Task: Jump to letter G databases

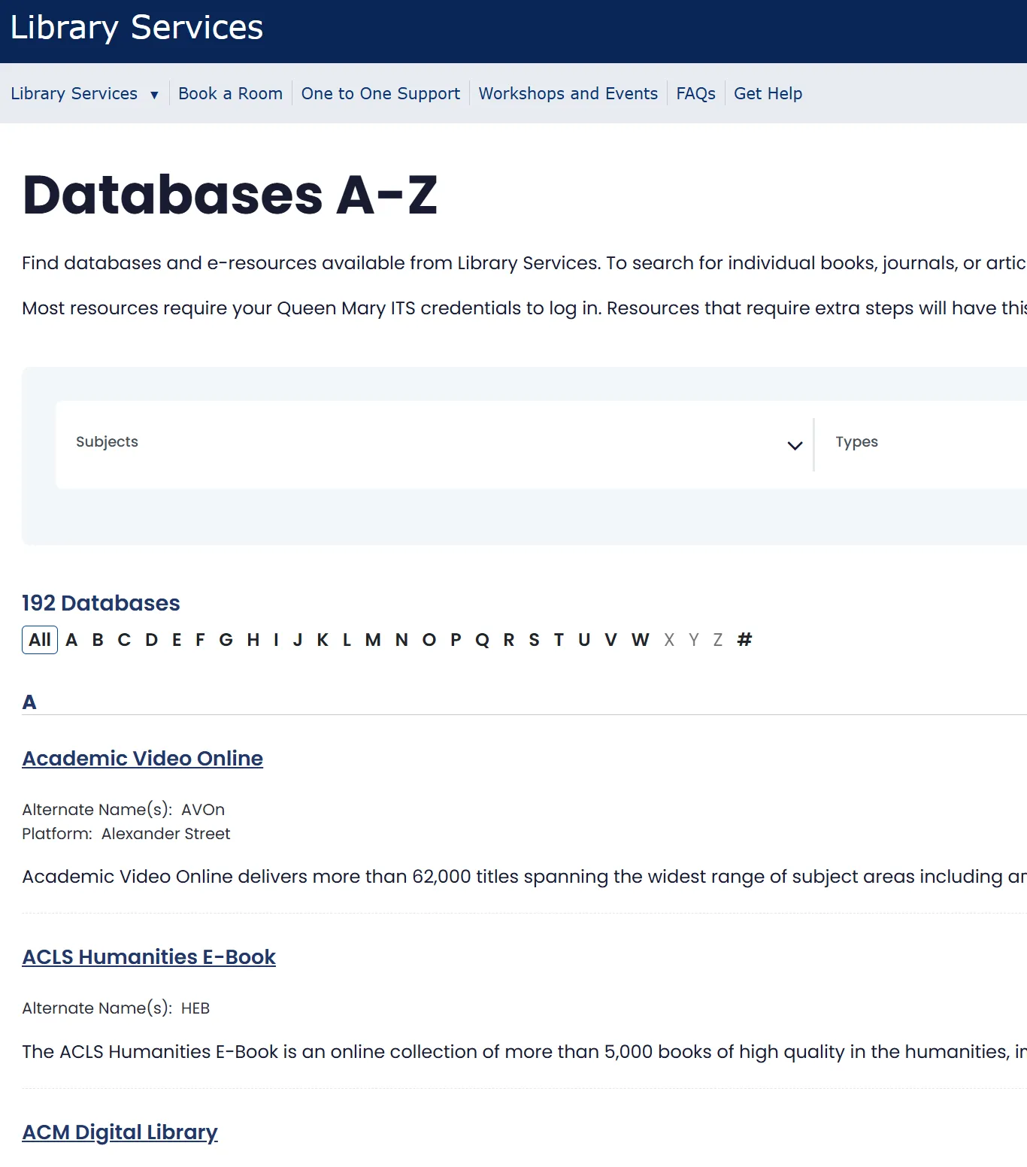Action: point(226,640)
